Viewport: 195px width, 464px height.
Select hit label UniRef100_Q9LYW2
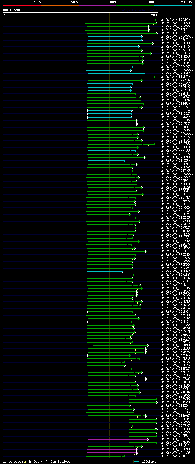click(x=175, y=241)
